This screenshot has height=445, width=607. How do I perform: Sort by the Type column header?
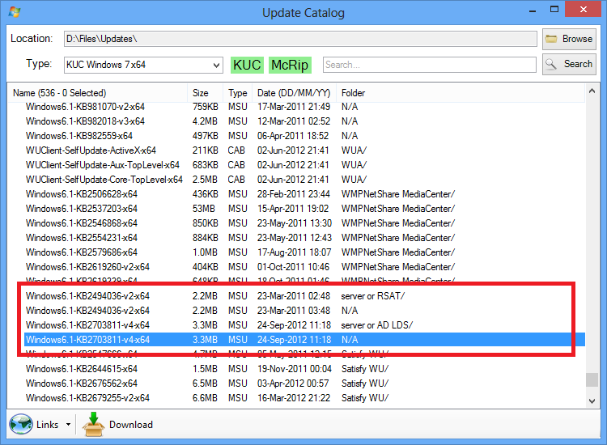(x=238, y=93)
